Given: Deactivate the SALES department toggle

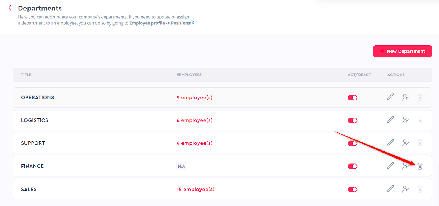Looking at the screenshot, I should (353, 190).
